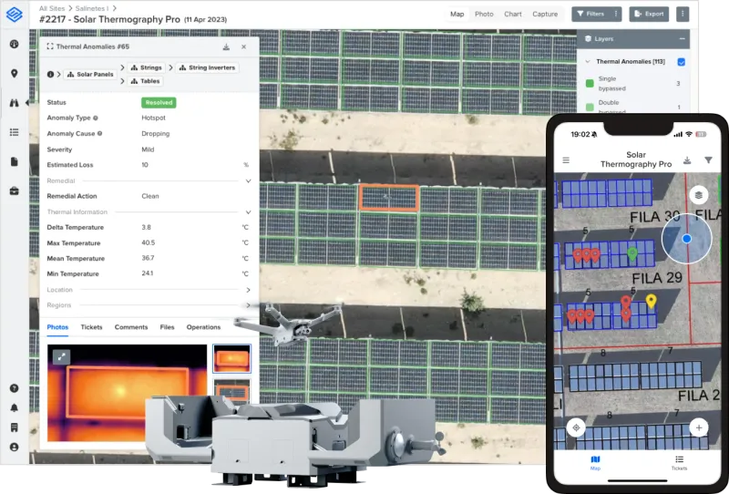
Task: Expand the thermal photo to fullscreen
Action: [x=61, y=357]
